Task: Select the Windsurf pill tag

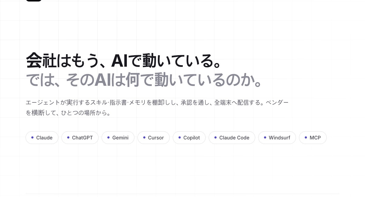Action: 277,138
